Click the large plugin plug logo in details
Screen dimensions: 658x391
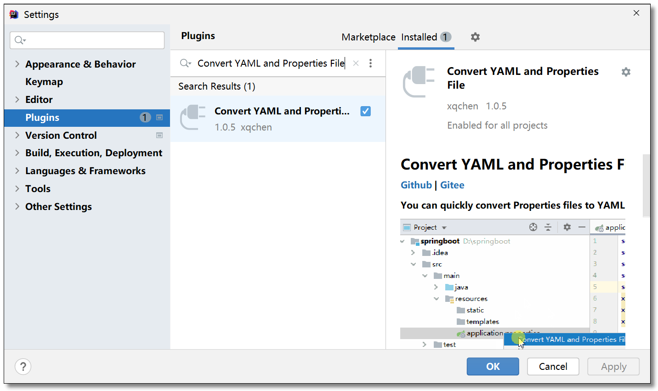click(x=419, y=82)
